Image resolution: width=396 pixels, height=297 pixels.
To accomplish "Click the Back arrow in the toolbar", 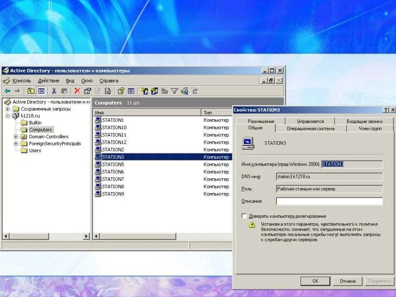I will [7, 91].
